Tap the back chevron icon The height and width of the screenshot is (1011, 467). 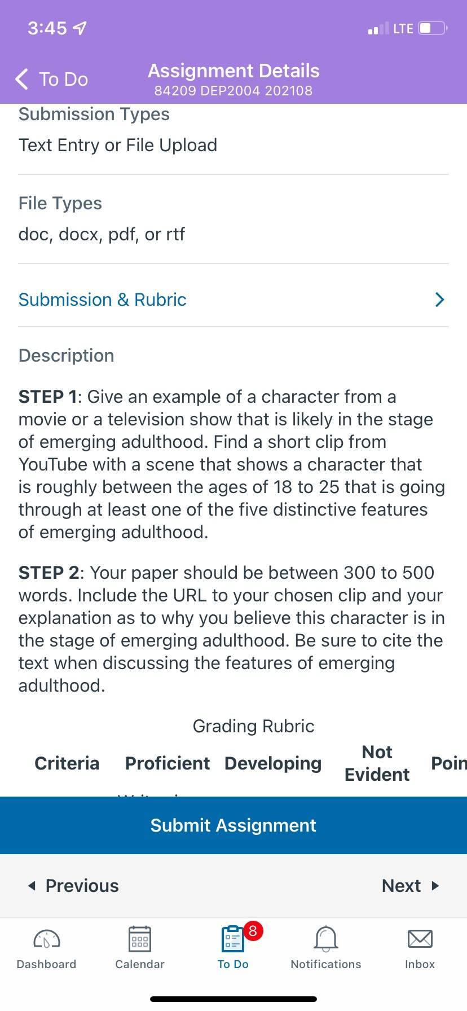click(x=21, y=79)
